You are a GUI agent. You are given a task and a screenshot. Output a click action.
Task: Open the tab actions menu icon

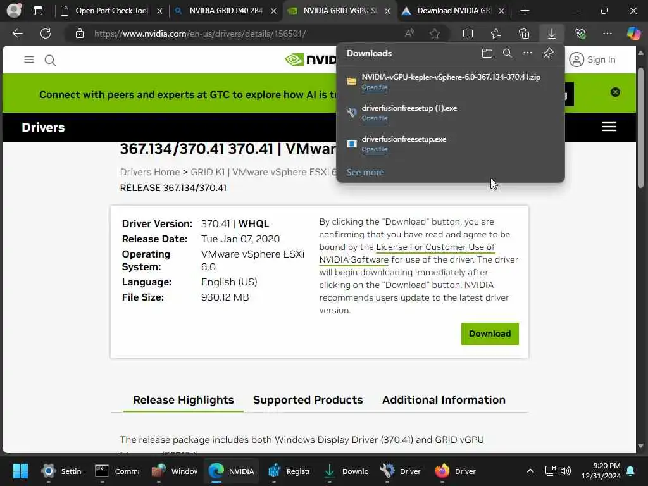(x=37, y=11)
